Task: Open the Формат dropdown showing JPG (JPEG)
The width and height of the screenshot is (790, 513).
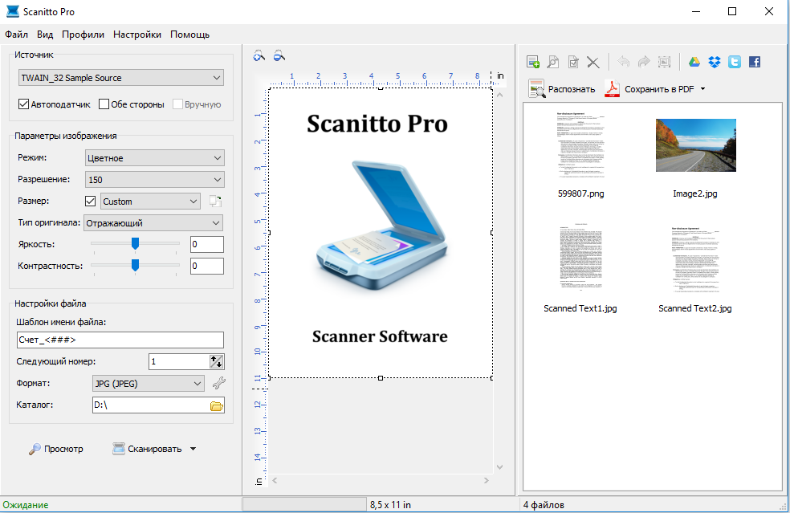Action: click(149, 384)
